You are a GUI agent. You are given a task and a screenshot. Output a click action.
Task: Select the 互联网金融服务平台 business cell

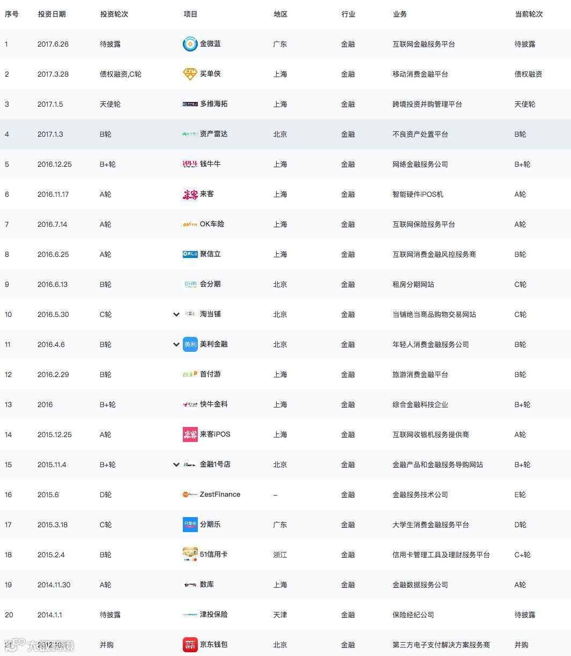[x=424, y=44]
